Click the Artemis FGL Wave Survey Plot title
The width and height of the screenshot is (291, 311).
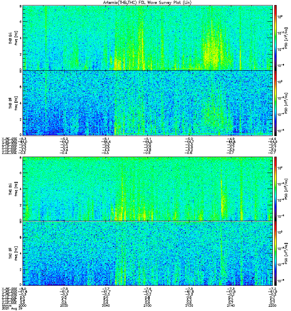(x=147, y=3)
